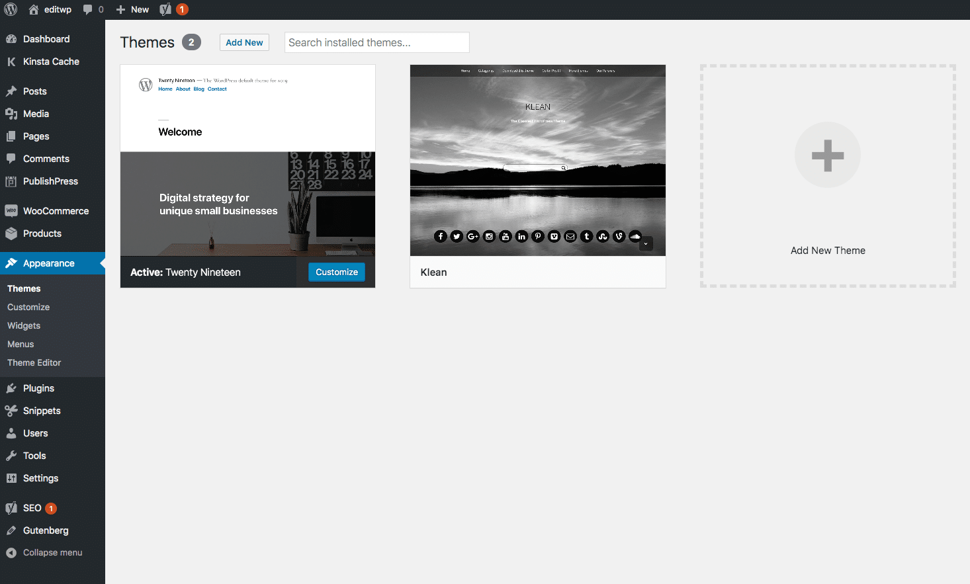Open the New content menu in the admin bar
This screenshot has height=584, width=970.
(132, 9)
